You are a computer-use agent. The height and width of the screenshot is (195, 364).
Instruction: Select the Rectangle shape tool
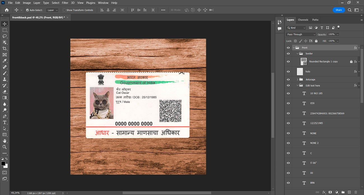[x=4, y=135]
